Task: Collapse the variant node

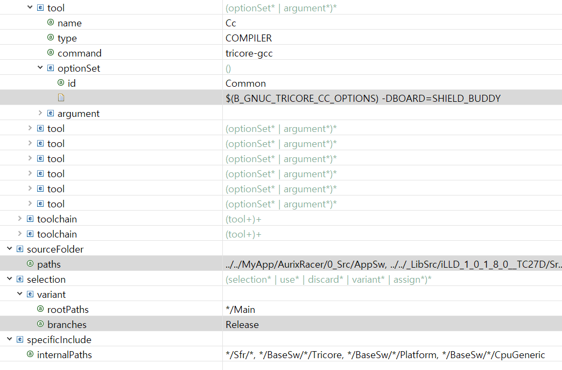Action: (20, 294)
